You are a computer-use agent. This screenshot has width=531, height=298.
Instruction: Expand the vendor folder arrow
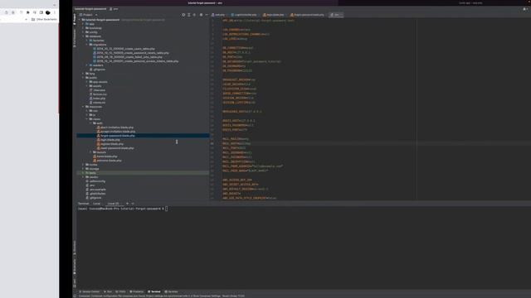pyautogui.click(x=83, y=177)
